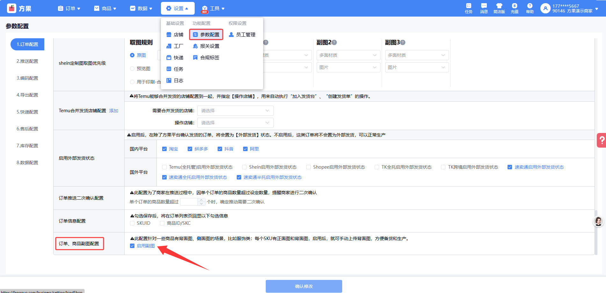Click the 任务 icon in top bar
Viewport: 606px width, 293px height.
pyautogui.click(x=468, y=8)
